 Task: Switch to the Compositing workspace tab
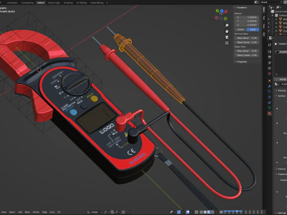[x=28, y=3]
